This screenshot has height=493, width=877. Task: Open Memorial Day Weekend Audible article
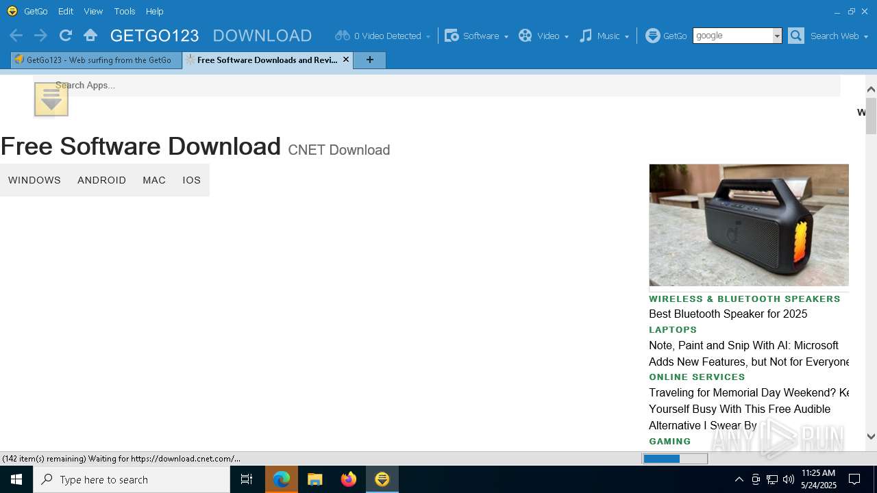coord(749,409)
